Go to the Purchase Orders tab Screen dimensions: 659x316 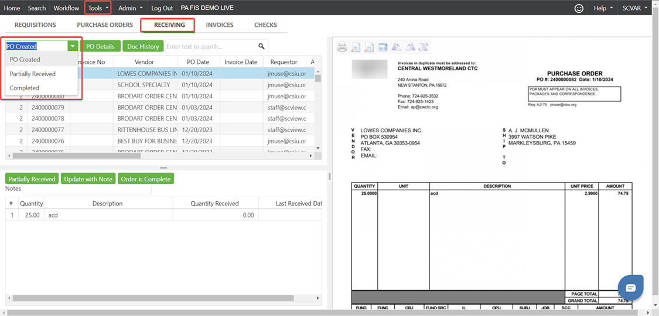click(x=105, y=25)
